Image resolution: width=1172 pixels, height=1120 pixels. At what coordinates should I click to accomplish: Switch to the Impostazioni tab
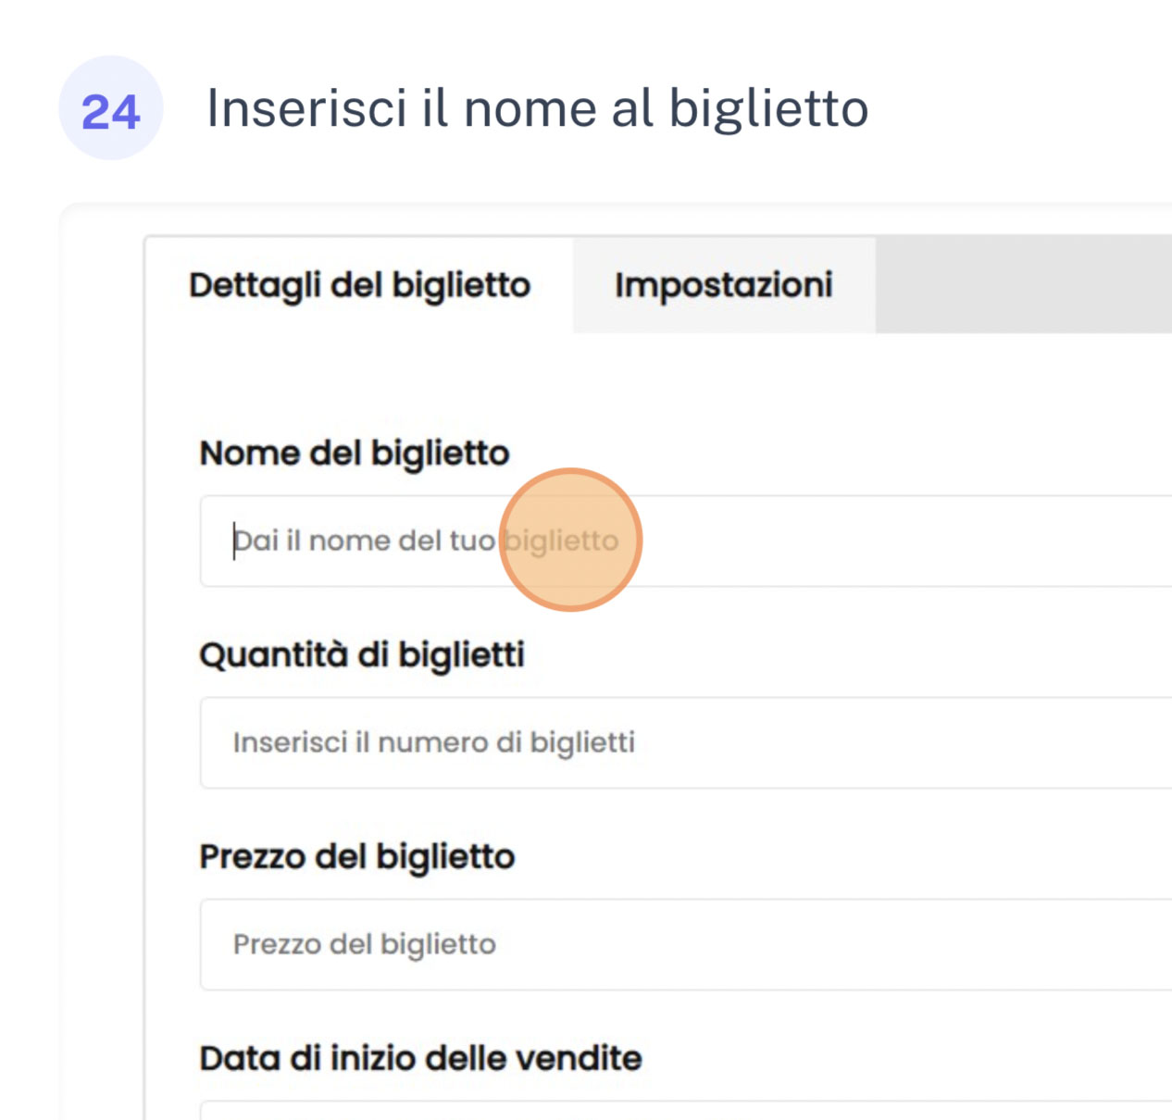(723, 285)
